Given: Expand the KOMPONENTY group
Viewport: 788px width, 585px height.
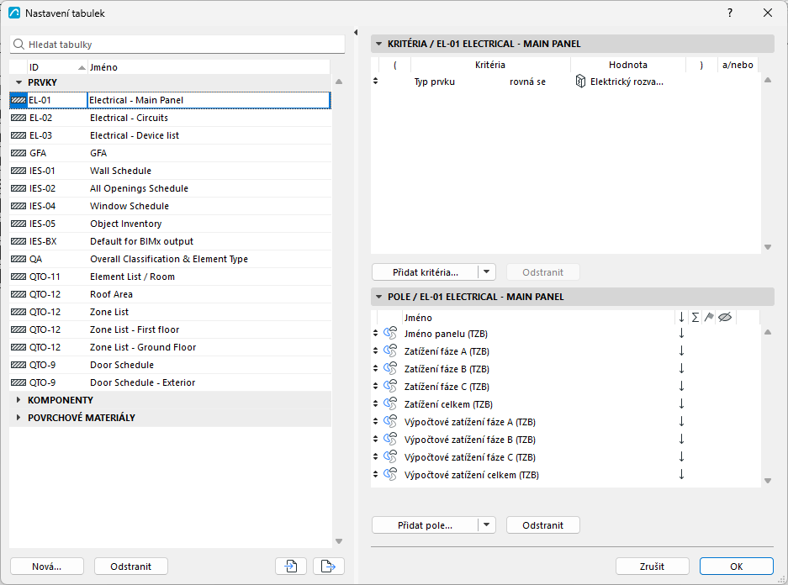Looking at the screenshot, I should click(x=19, y=400).
